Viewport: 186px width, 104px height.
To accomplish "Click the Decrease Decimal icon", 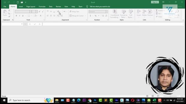I will click(106, 16).
